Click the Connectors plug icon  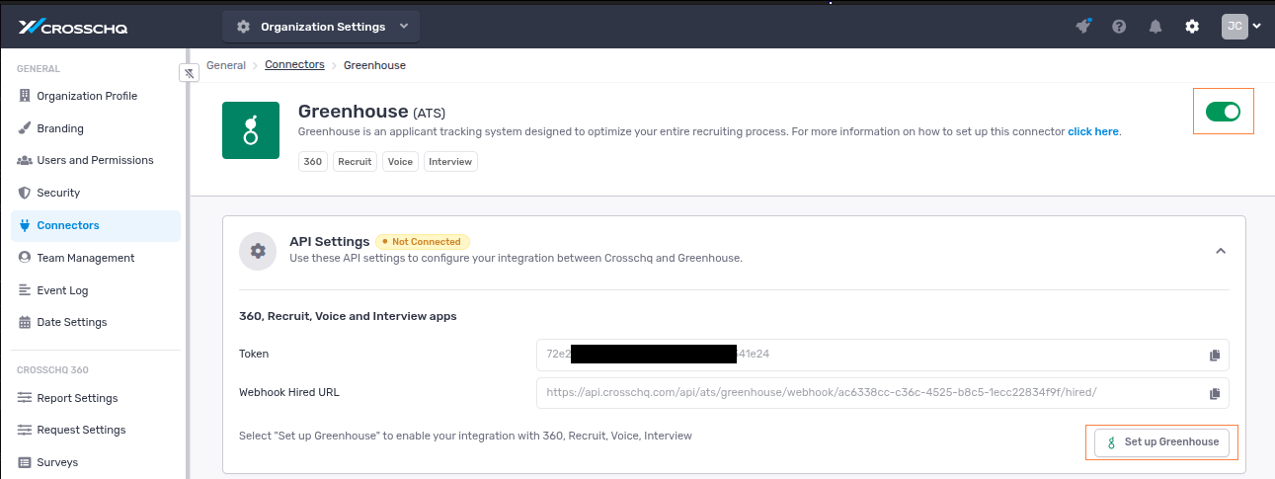25,225
